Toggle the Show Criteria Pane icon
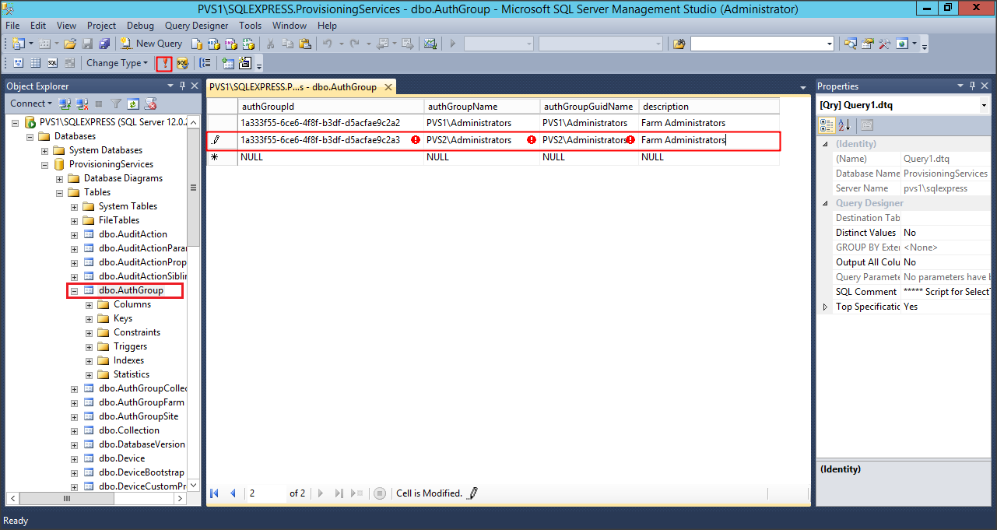 pyautogui.click(x=35, y=63)
